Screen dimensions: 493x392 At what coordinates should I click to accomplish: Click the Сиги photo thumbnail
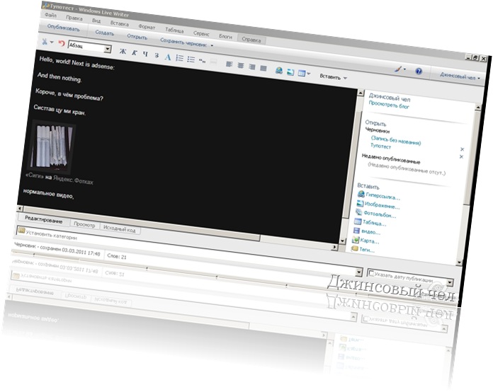(x=52, y=146)
